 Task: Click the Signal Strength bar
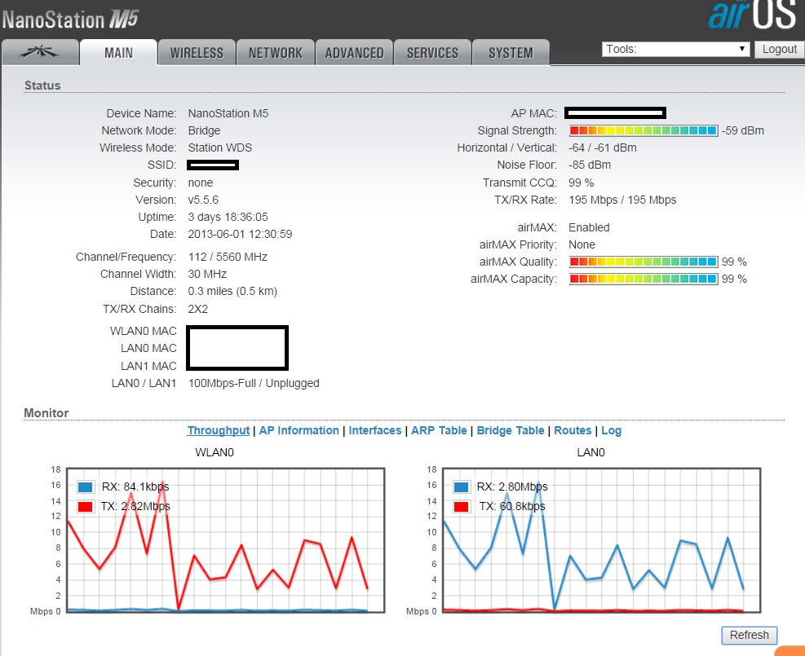coord(644,130)
